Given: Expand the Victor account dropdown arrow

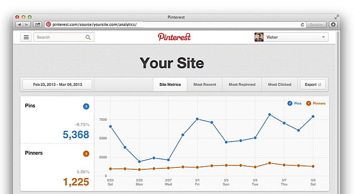Looking at the screenshot, I should pos(323,37).
